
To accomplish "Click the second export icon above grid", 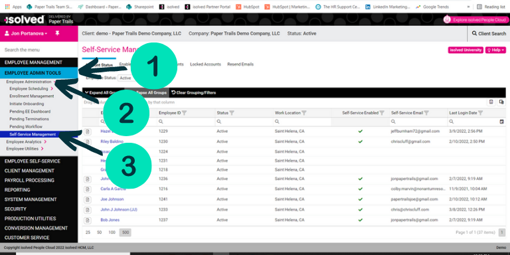I will [501, 102].
